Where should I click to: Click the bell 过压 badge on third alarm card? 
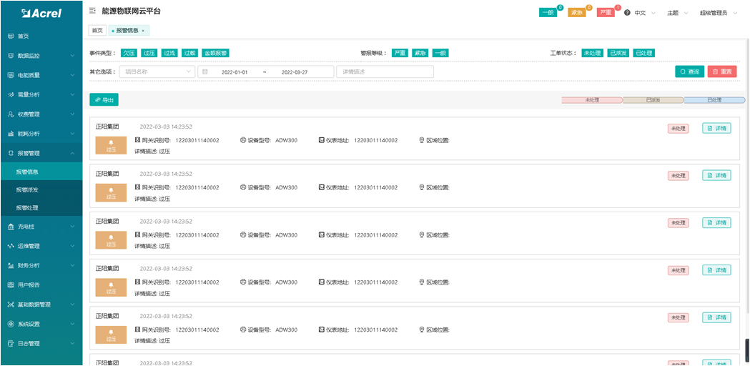(x=111, y=240)
